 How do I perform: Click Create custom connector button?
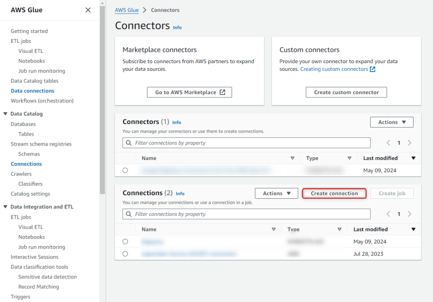pyautogui.click(x=346, y=92)
